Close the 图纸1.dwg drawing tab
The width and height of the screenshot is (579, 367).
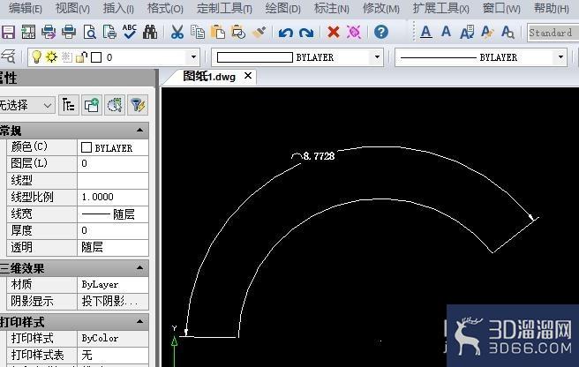pyautogui.click(x=248, y=76)
